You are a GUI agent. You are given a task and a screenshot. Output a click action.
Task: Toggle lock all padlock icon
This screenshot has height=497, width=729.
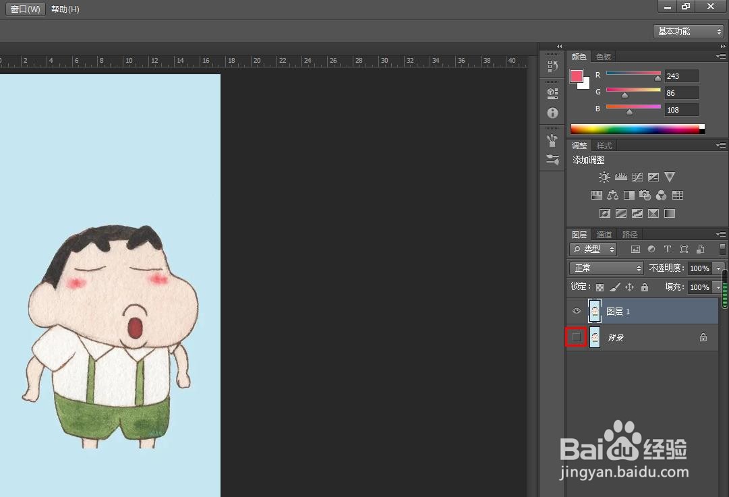(x=645, y=287)
